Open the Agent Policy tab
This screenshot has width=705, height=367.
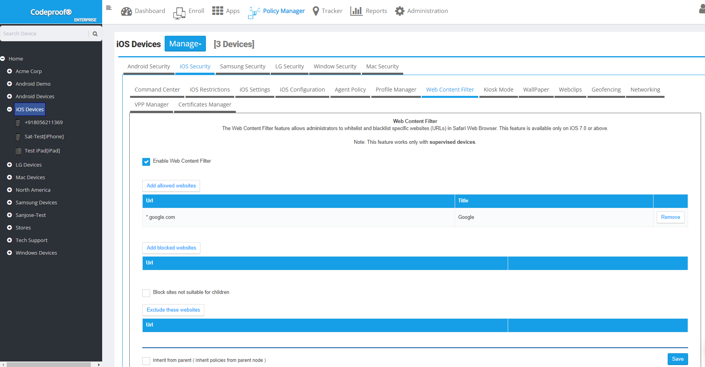(x=350, y=90)
